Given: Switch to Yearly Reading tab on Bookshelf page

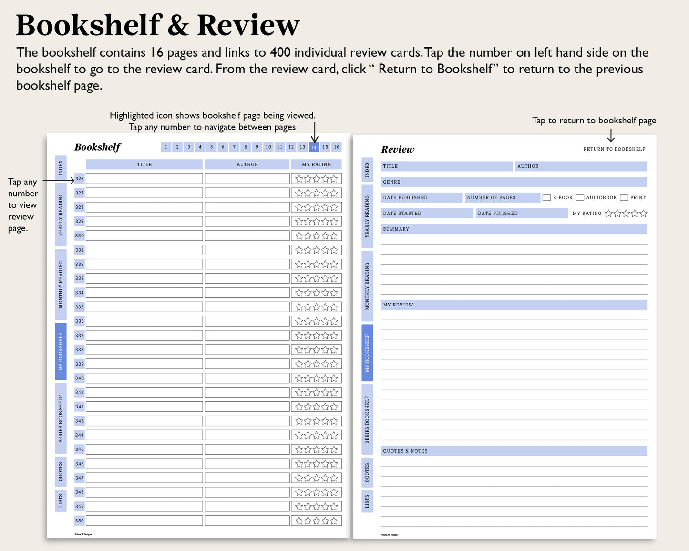Looking at the screenshot, I should tap(61, 214).
